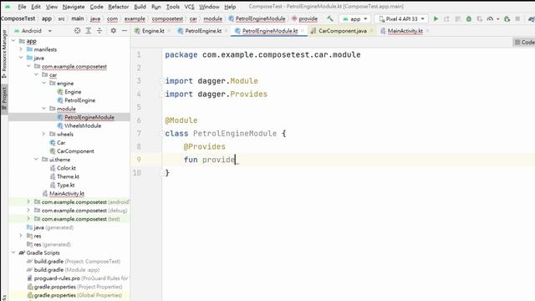Collapse the Gradle Scripts node
The image size is (535, 301).
13,253
